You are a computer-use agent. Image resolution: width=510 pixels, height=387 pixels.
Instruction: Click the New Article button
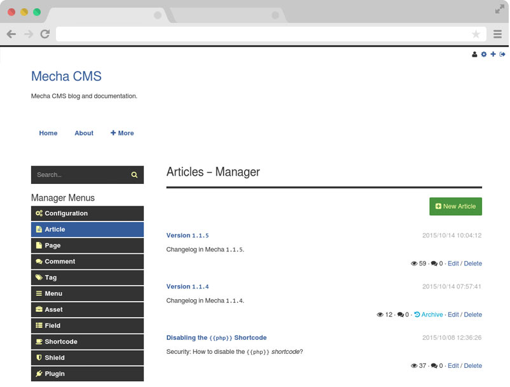(456, 206)
